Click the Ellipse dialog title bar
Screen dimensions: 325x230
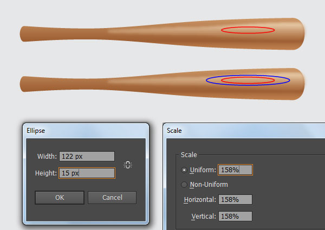(x=86, y=131)
